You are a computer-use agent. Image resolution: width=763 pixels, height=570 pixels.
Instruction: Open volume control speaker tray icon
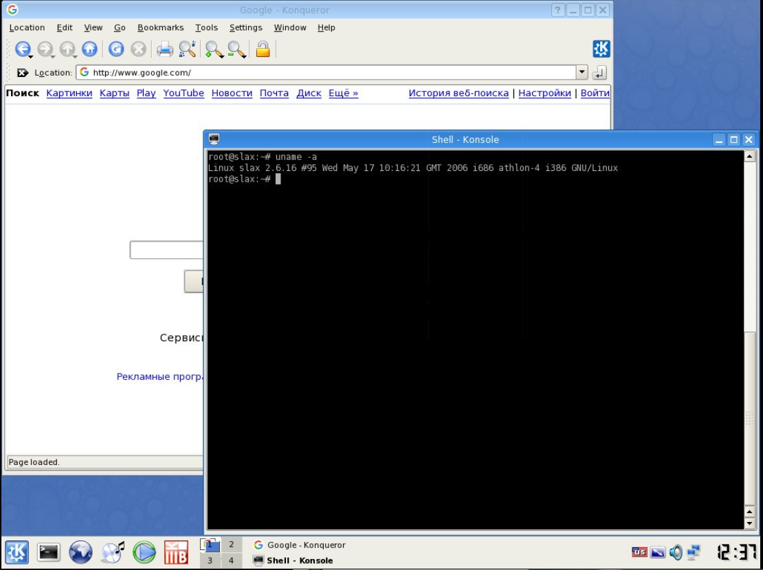tap(676, 552)
